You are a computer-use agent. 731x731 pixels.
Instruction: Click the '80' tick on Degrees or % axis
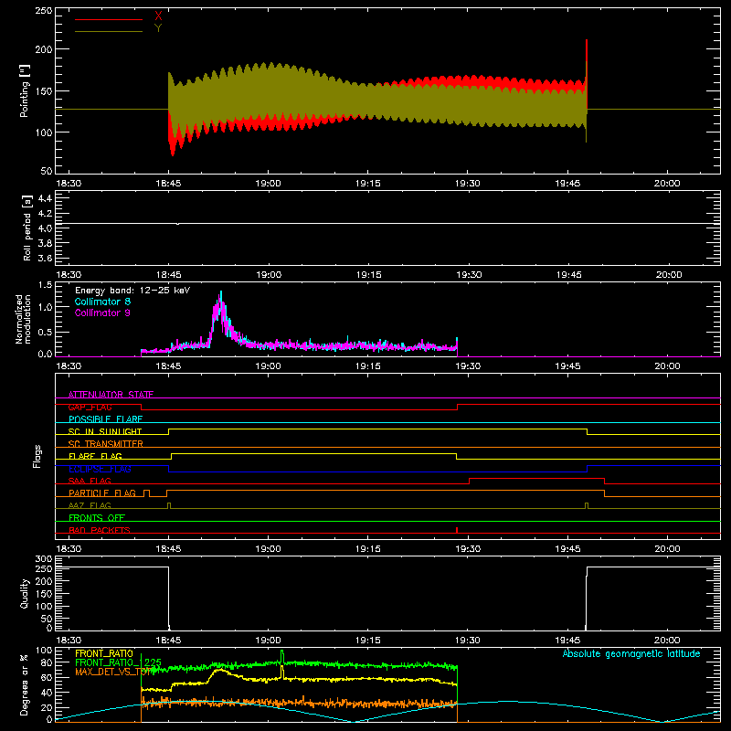coord(48,662)
